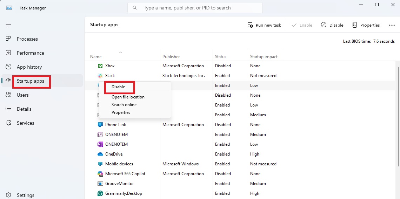Screen dimensions: 400x199
Task: Open Properties from the top toolbar
Action: pyautogui.click(x=366, y=25)
